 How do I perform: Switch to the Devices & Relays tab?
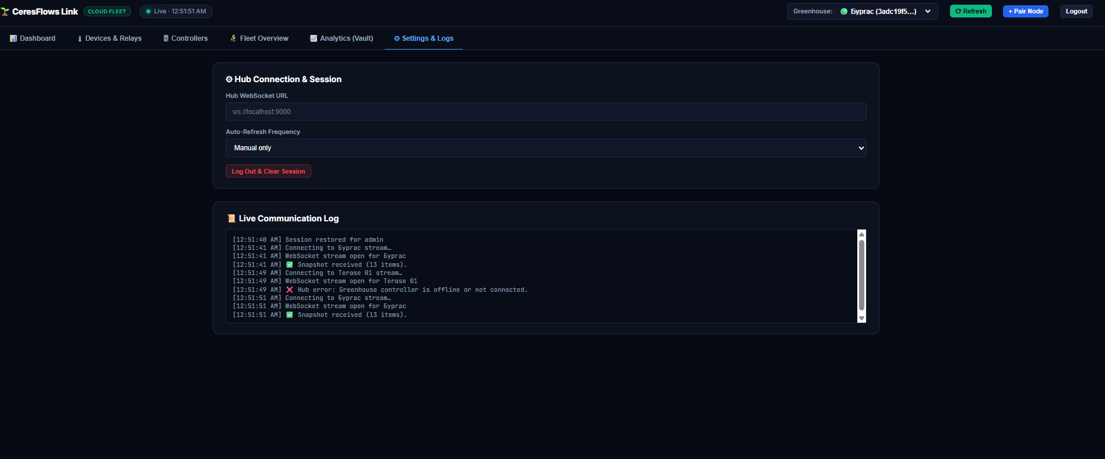point(110,38)
